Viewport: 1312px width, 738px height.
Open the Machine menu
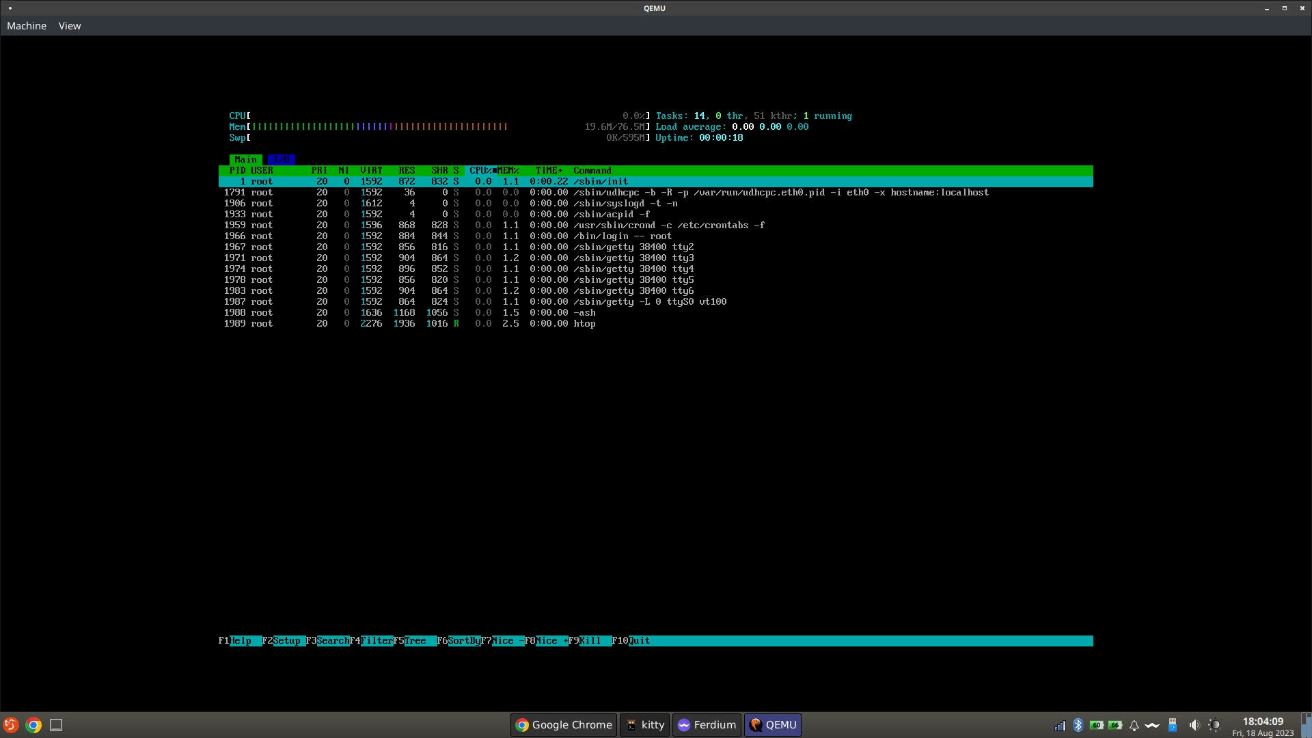coord(27,26)
